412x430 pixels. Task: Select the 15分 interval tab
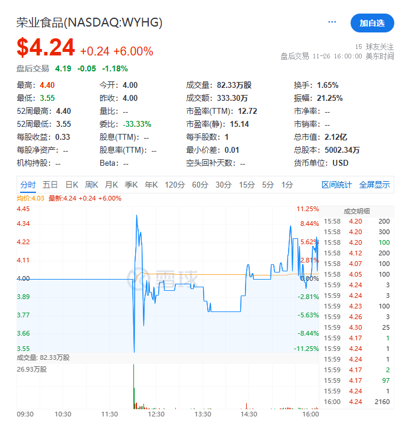[x=247, y=185]
